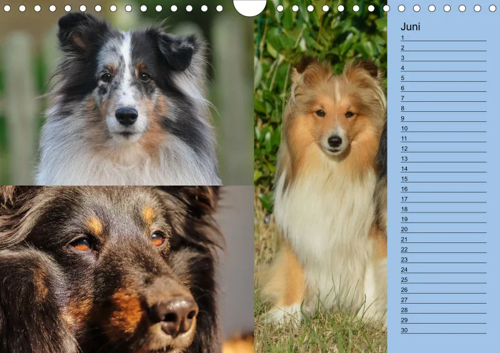Select day 7 line

click(x=443, y=98)
